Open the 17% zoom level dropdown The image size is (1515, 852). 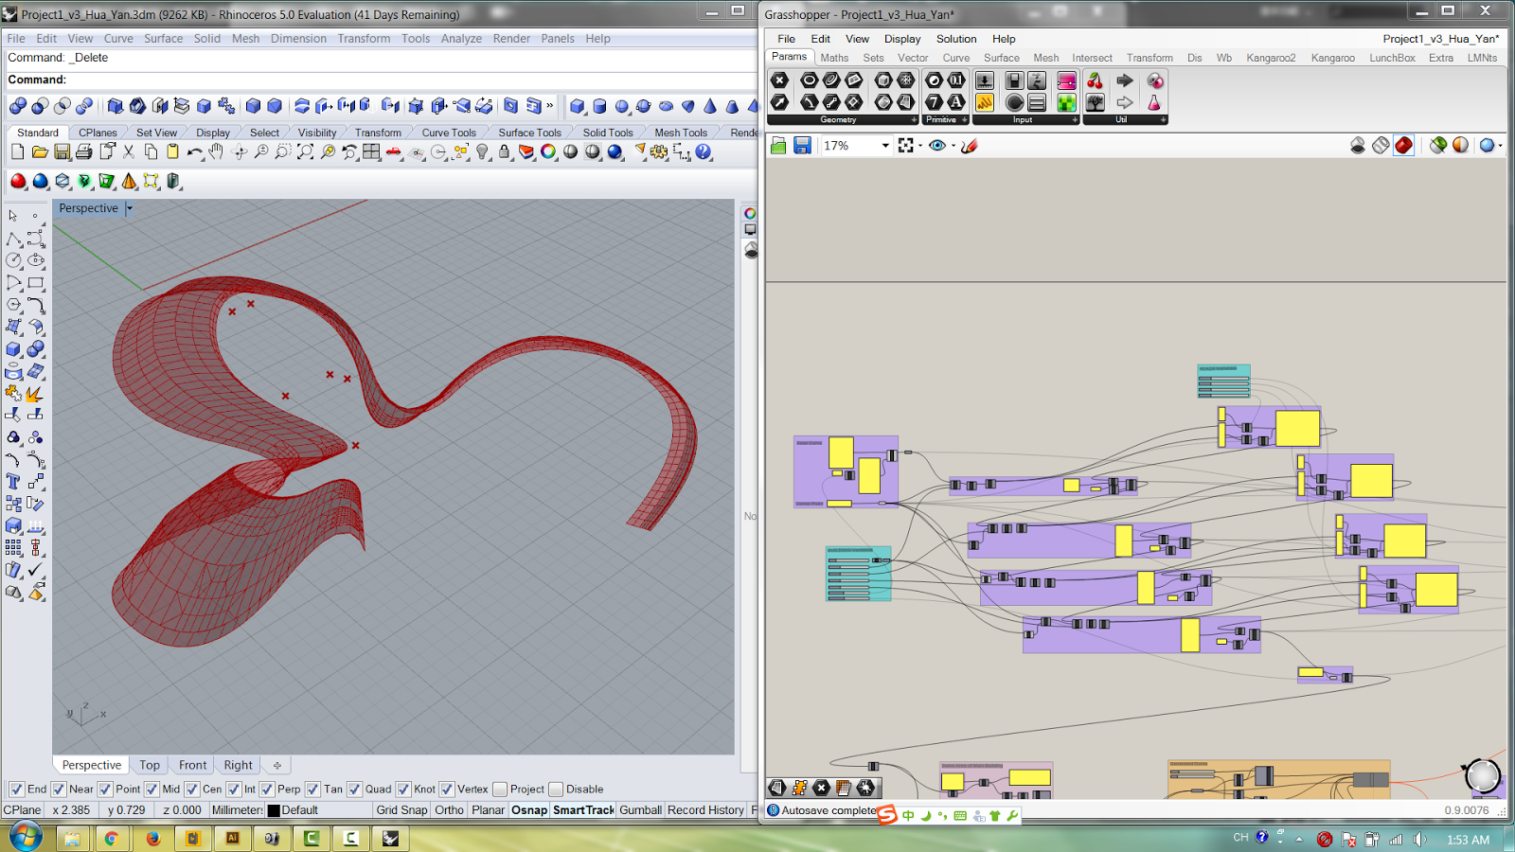pos(885,145)
